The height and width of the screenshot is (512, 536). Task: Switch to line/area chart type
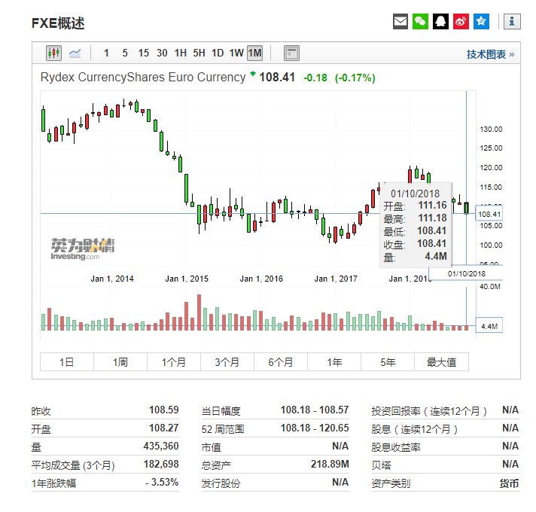pyautogui.click(x=75, y=53)
